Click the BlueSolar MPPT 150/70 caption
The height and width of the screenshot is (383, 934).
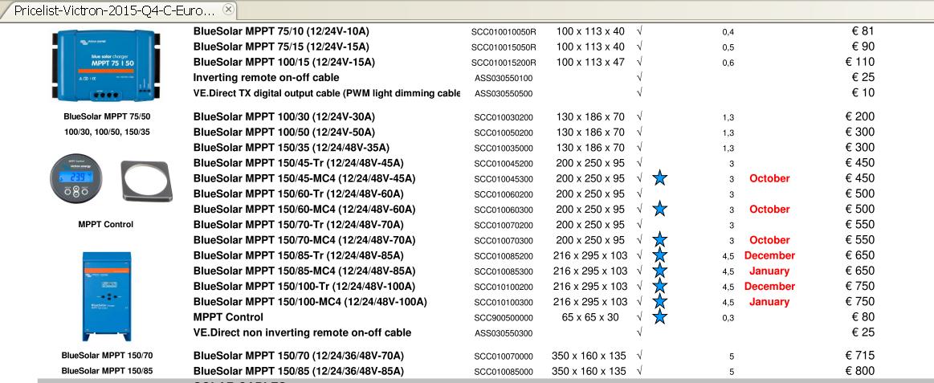107,356
